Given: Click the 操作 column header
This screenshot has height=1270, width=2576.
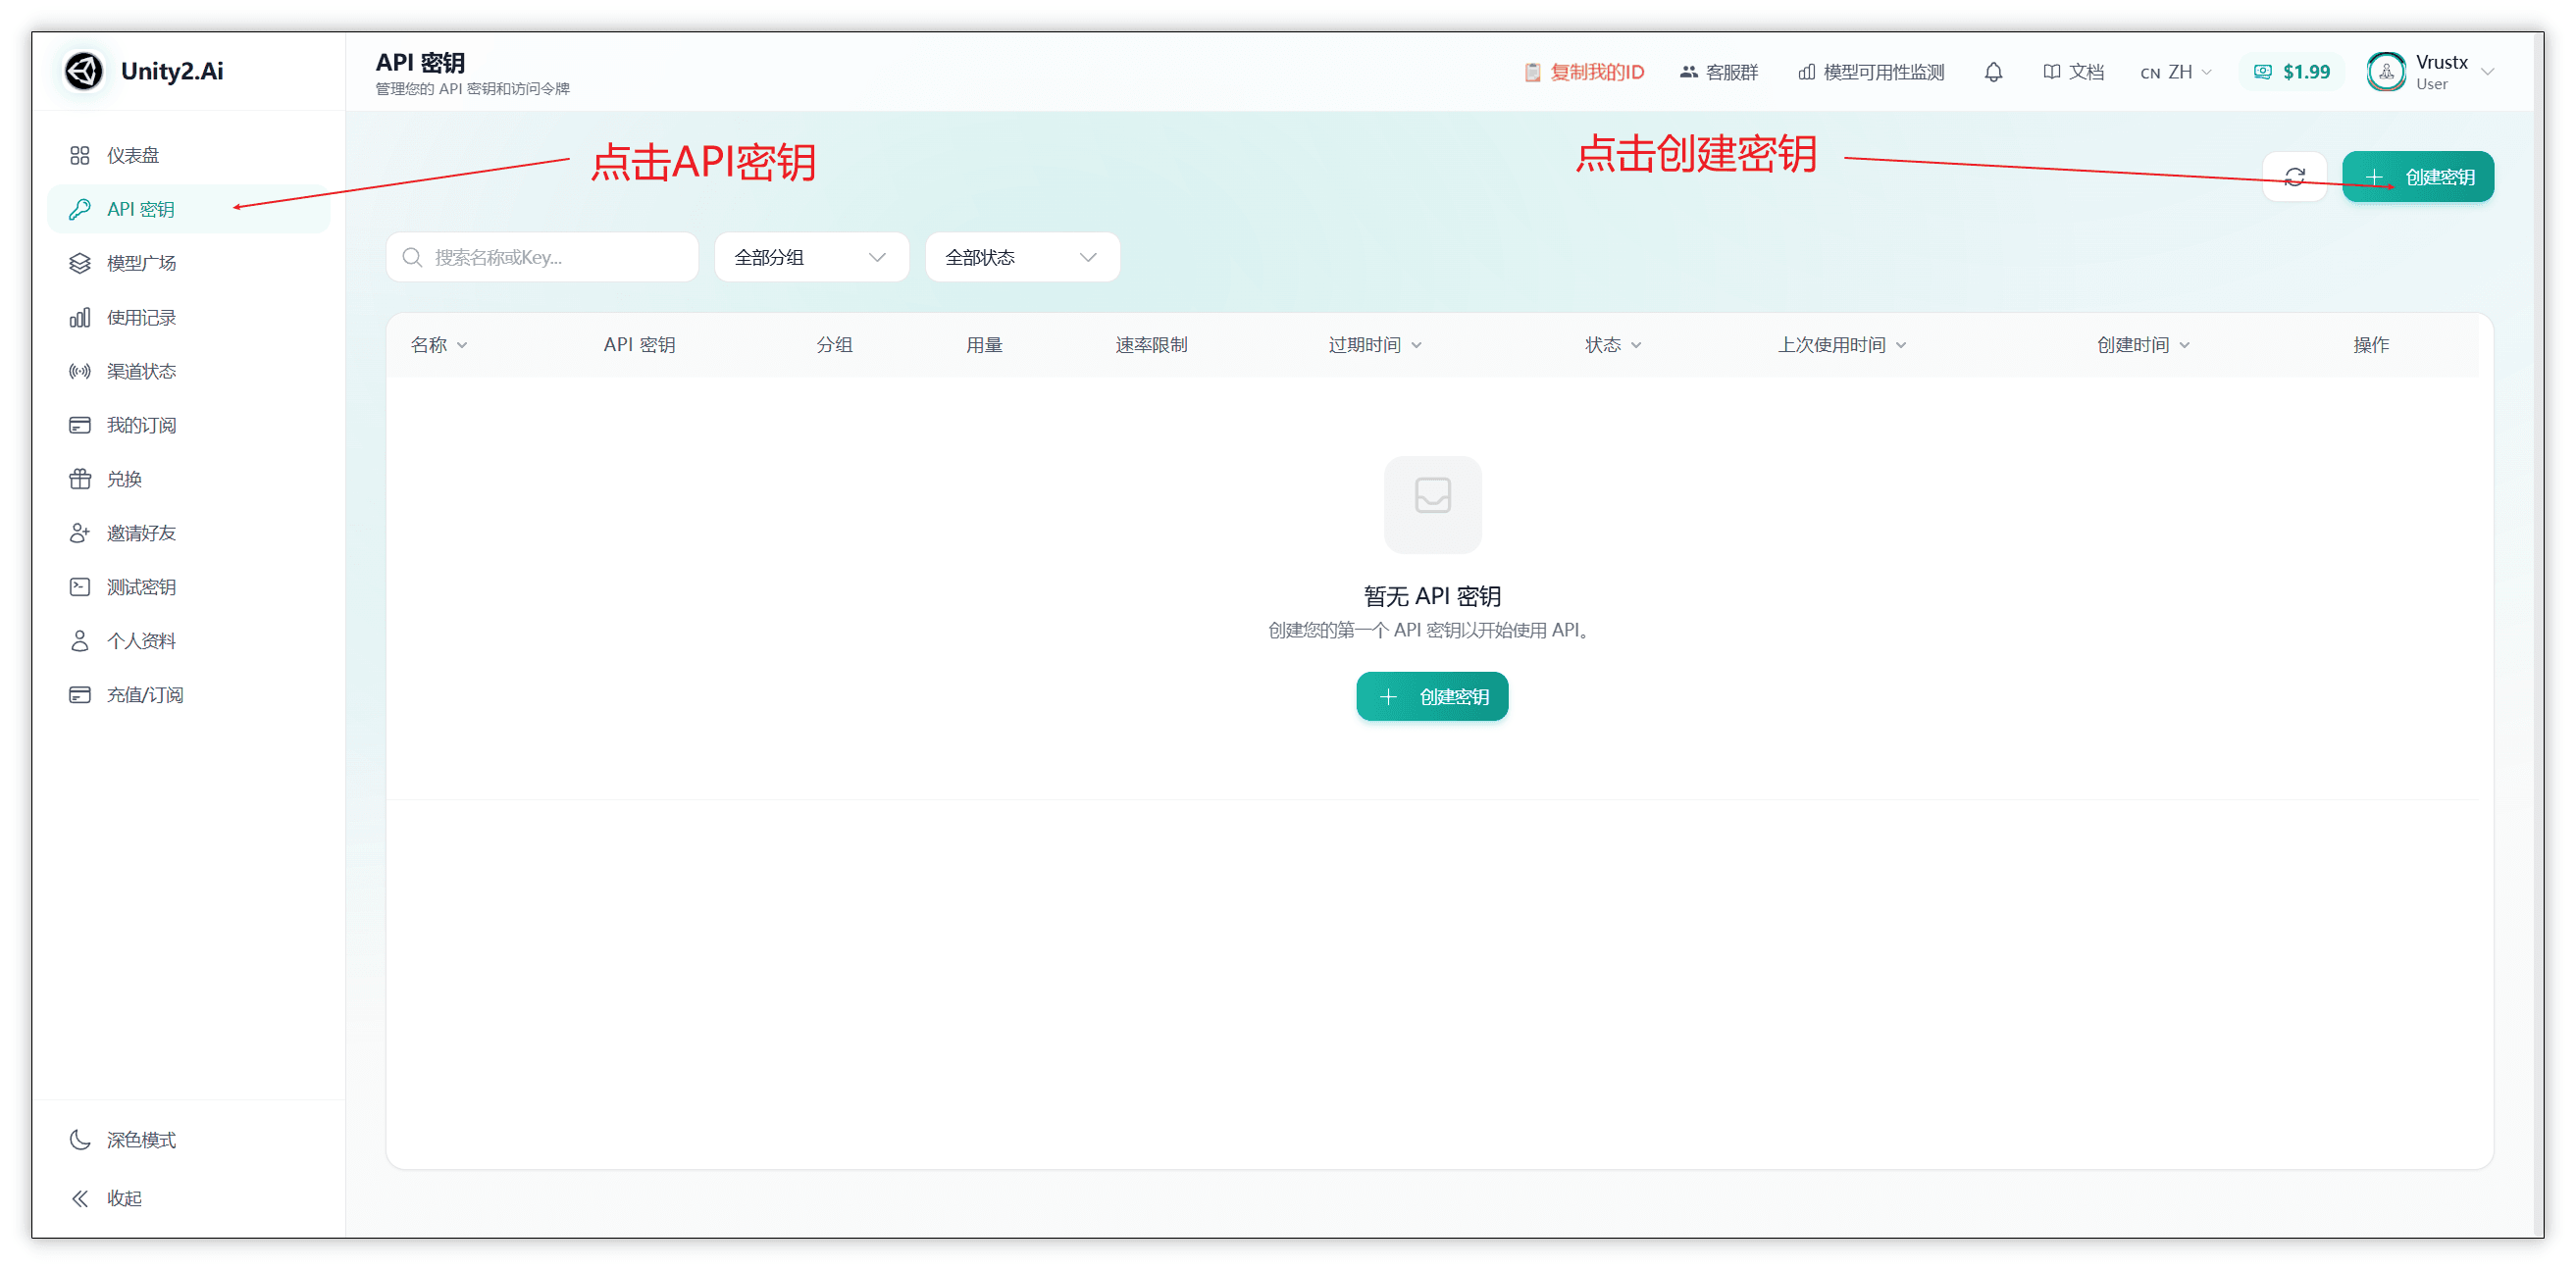Looking at the screenshot, I should coord(2371,345).
